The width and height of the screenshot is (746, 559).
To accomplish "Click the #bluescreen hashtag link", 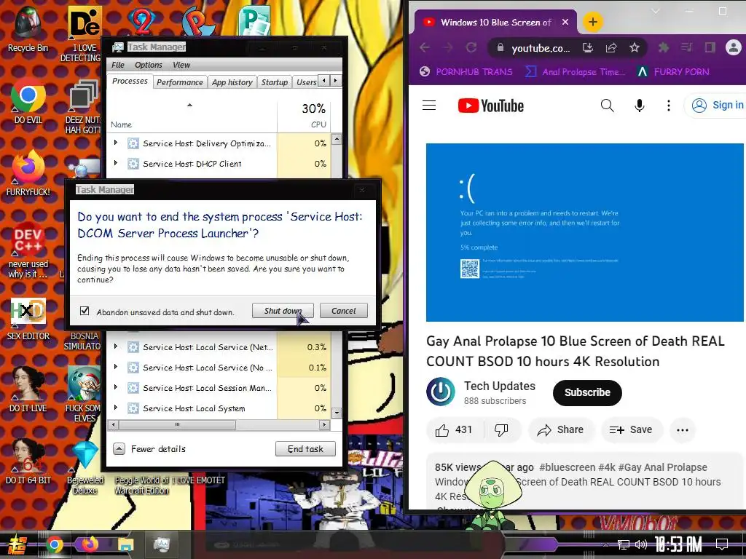I will [567, 467].
